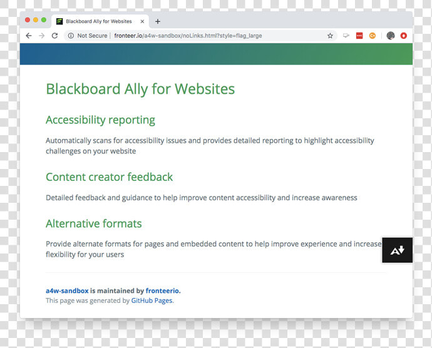Reload the page with the refresh icon
Image resolution: width=432 pixels, height=348 pixels.
click(x=55, y=36)
